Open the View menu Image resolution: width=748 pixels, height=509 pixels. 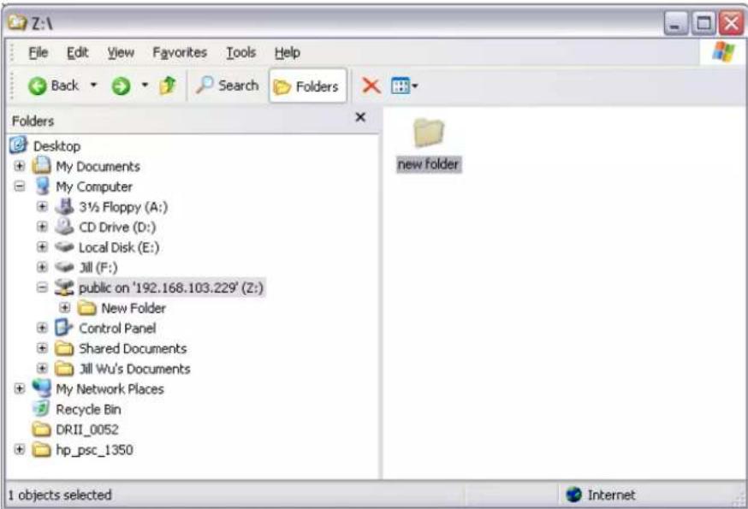pos(121,52)
